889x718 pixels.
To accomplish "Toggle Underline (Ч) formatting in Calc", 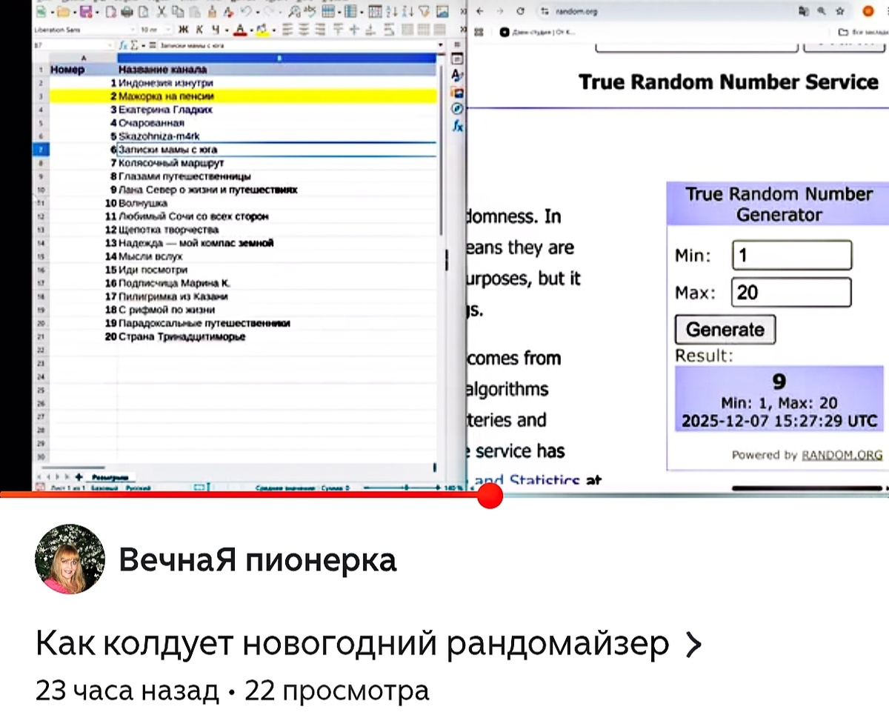I will pos(216,30).
